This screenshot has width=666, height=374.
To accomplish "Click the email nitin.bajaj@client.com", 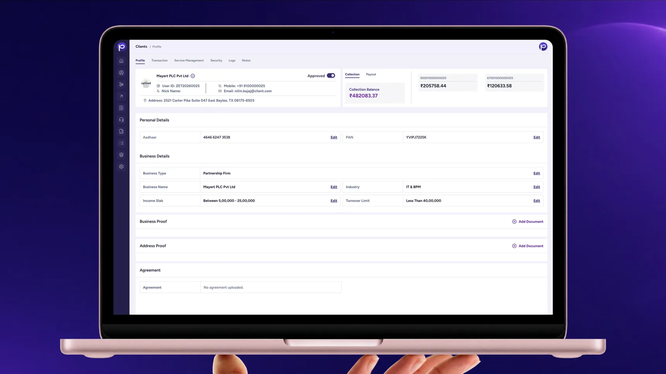I will pyautogui.click(x=253, y=91).
